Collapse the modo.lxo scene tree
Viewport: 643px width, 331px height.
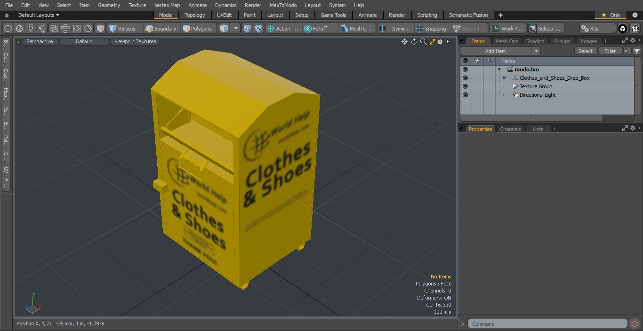(x=499, y=69)
